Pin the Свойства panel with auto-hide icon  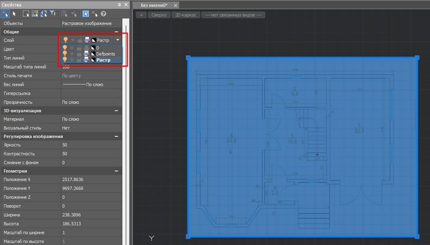tap(120, 4)
